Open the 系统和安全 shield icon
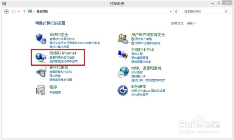Viewport: 234px width, 140px height. click(x=41, y=38)
